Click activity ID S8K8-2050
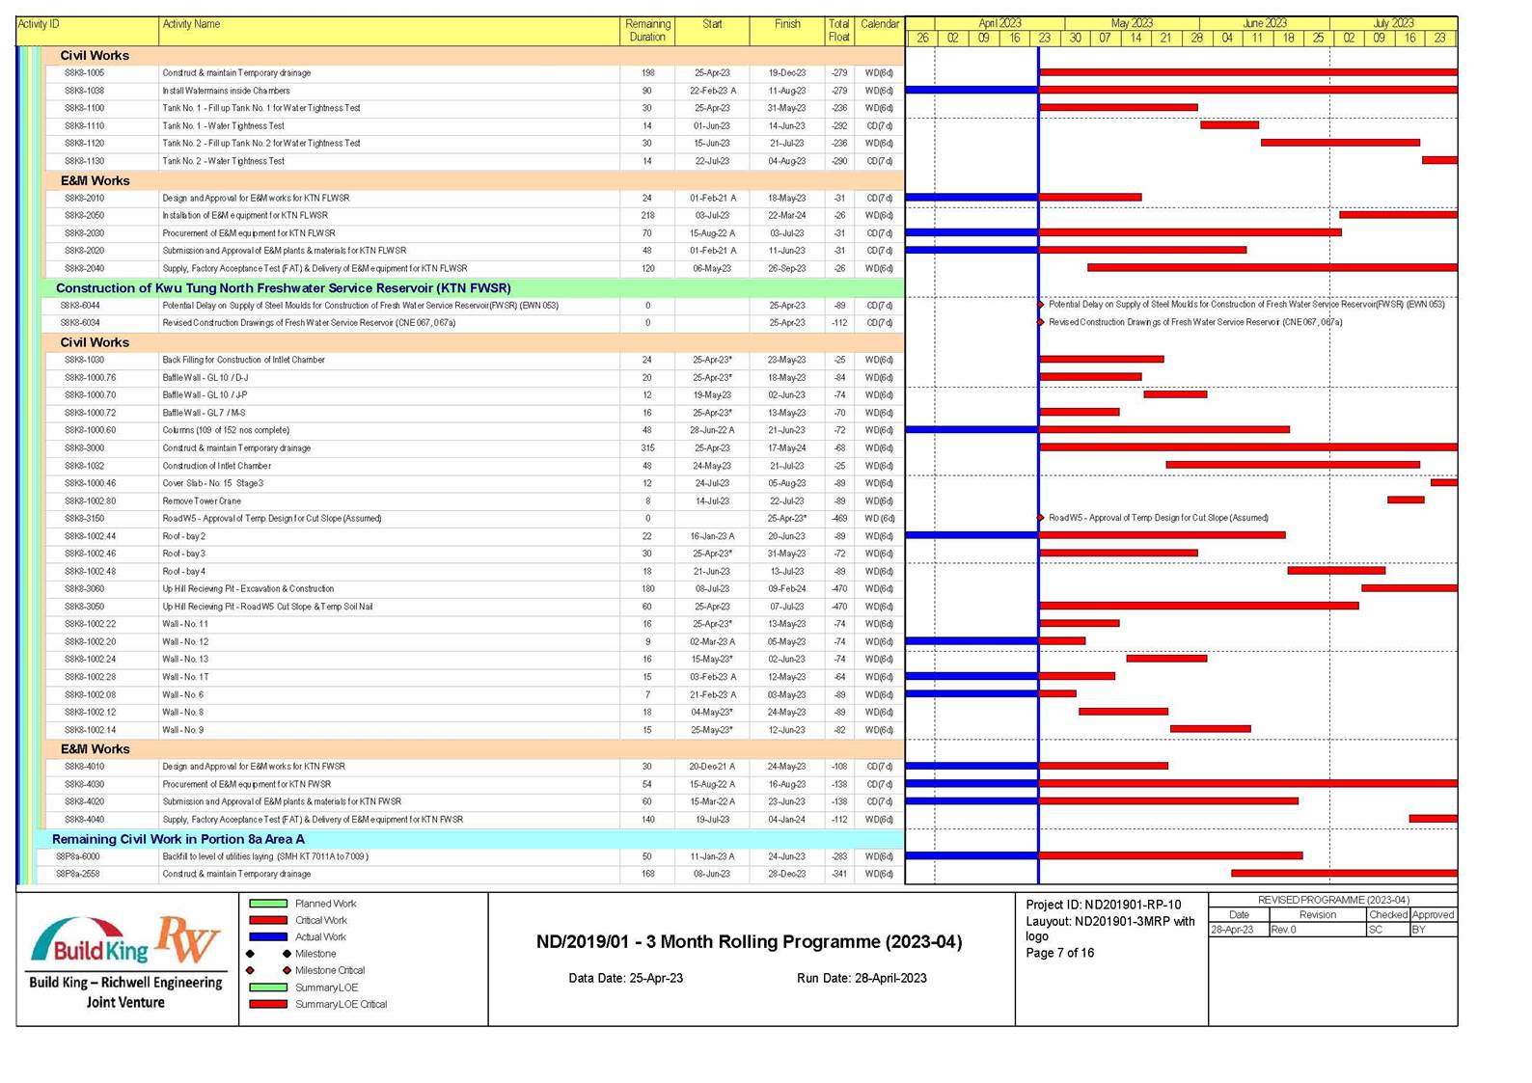The image size is (1532, 1083). point(84,215)
